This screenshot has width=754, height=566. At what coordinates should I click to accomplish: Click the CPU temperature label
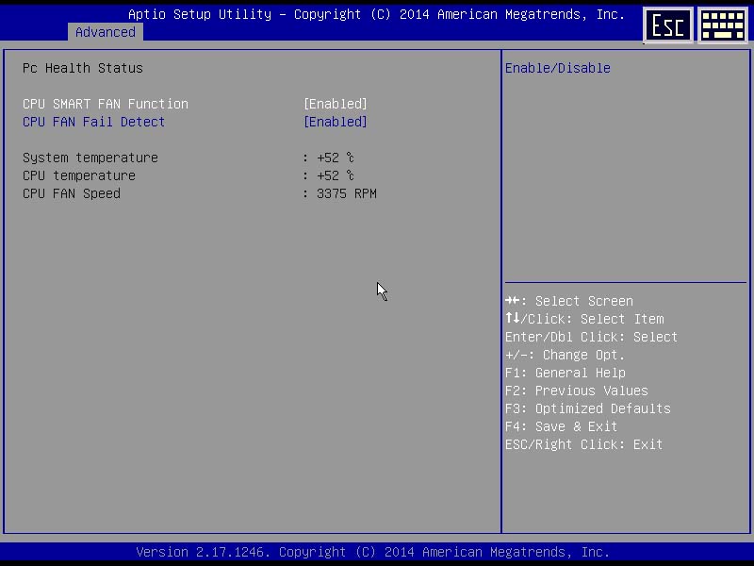click(x=79, y=175)
